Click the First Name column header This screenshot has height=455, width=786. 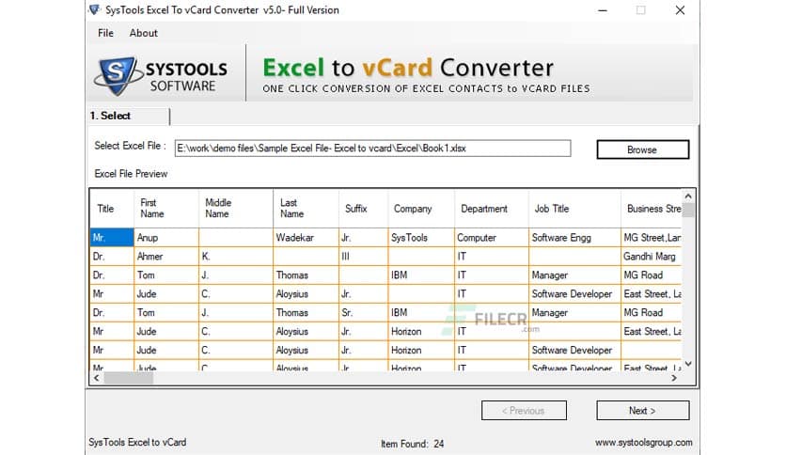click(166, 209)
